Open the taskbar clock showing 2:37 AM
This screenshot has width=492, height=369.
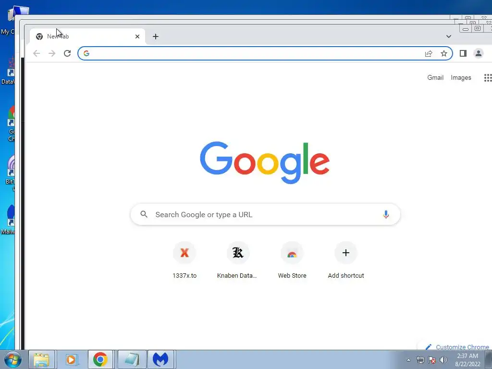pyautogui.click(x=467, y=360)
